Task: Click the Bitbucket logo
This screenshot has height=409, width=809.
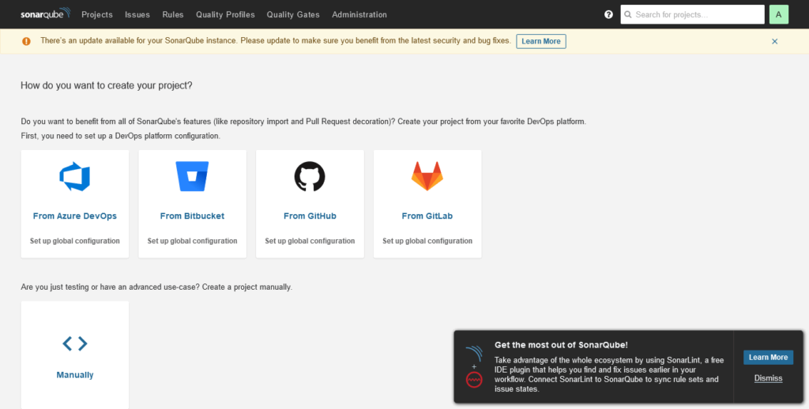Action: (x=193, y=176)
